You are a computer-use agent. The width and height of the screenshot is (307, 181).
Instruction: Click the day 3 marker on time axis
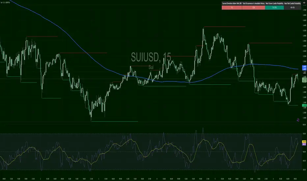tap(98, 179)
